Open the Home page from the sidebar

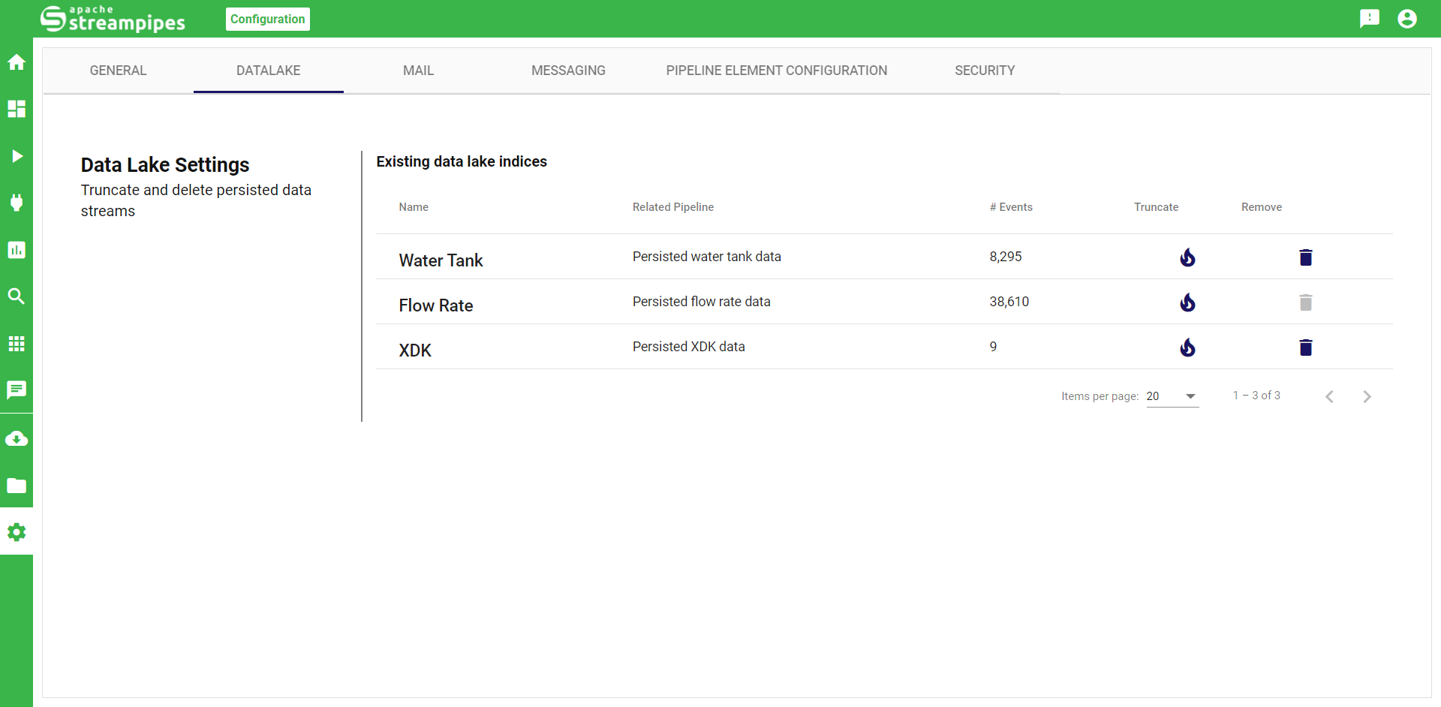(17, 62)
